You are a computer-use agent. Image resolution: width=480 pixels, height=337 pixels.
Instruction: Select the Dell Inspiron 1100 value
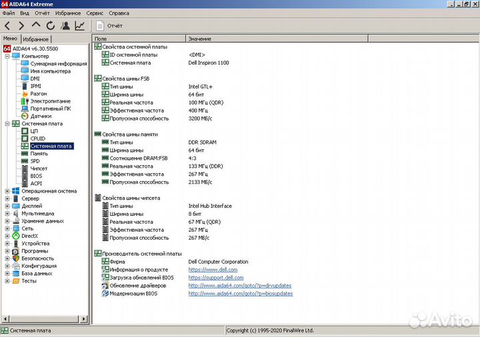(x=209, y=63)
